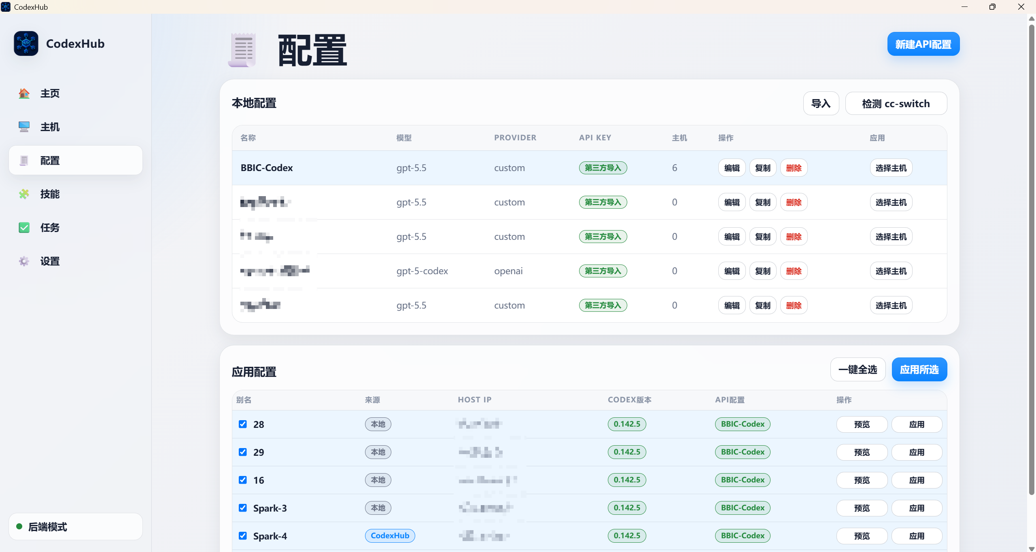Viewport: 1036px width, 552px height.
Task: Click 复制 for BBIC-Codex config
Action: coord(763,168)
